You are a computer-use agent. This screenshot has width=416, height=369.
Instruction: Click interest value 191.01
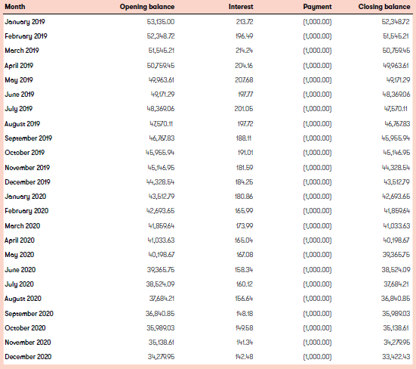pos(245,153)
